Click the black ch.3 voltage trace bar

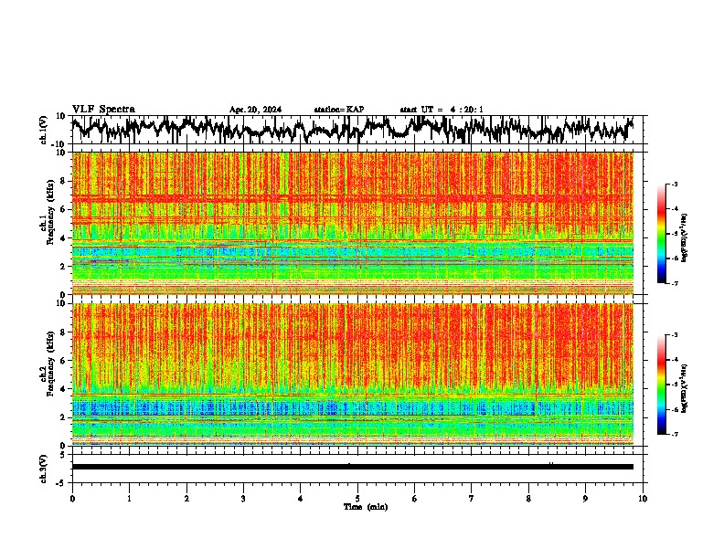pos(353,467)
